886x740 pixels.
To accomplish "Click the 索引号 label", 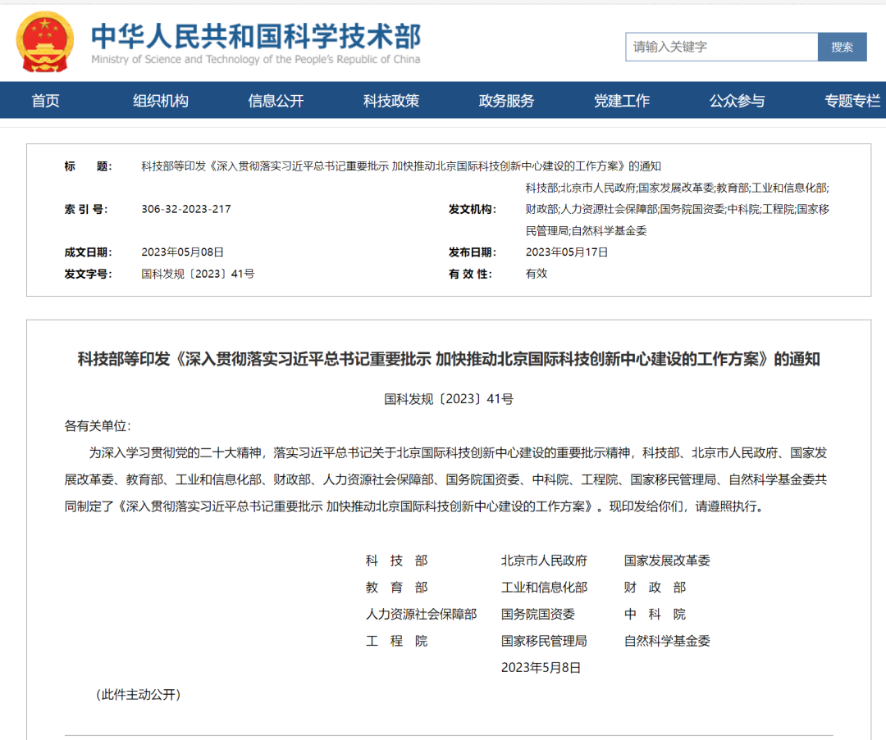I will tap(86, 210).
